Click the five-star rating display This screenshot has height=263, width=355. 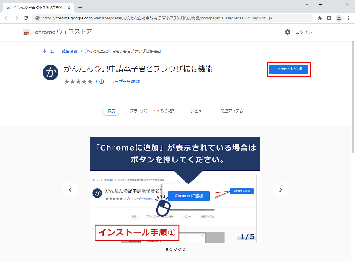[78, 82]
